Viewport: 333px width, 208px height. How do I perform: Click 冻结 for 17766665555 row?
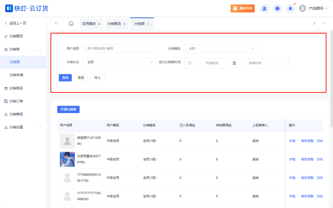coord(319,178)
